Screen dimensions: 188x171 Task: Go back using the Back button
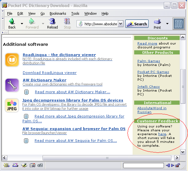pyautogui.click(x=12, y=23)
